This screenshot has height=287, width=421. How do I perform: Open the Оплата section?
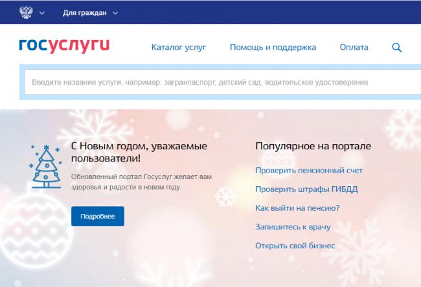(354, 47)
